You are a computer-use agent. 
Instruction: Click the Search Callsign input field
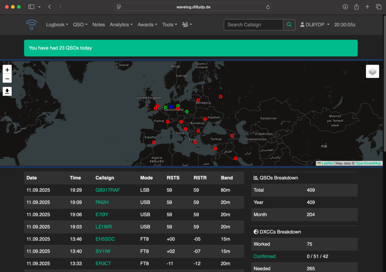[253, 25]
